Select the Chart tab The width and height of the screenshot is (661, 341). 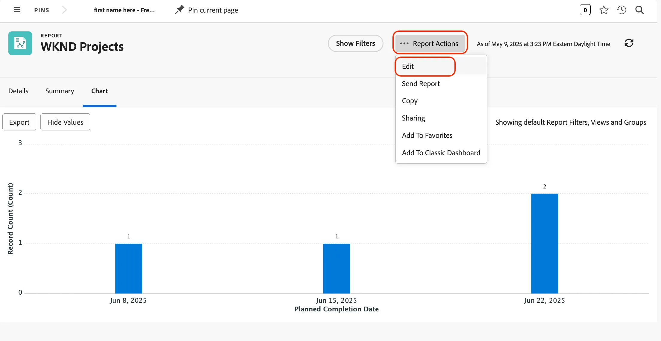coord(99,91)
